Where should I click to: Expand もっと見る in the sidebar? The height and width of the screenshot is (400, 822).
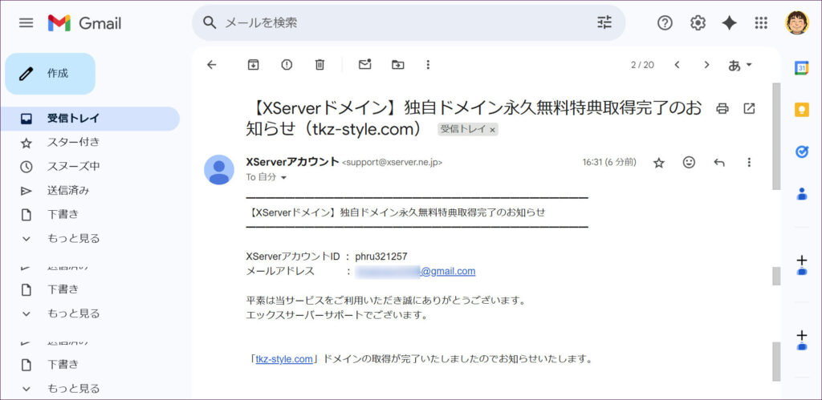[x=73, y=238]
